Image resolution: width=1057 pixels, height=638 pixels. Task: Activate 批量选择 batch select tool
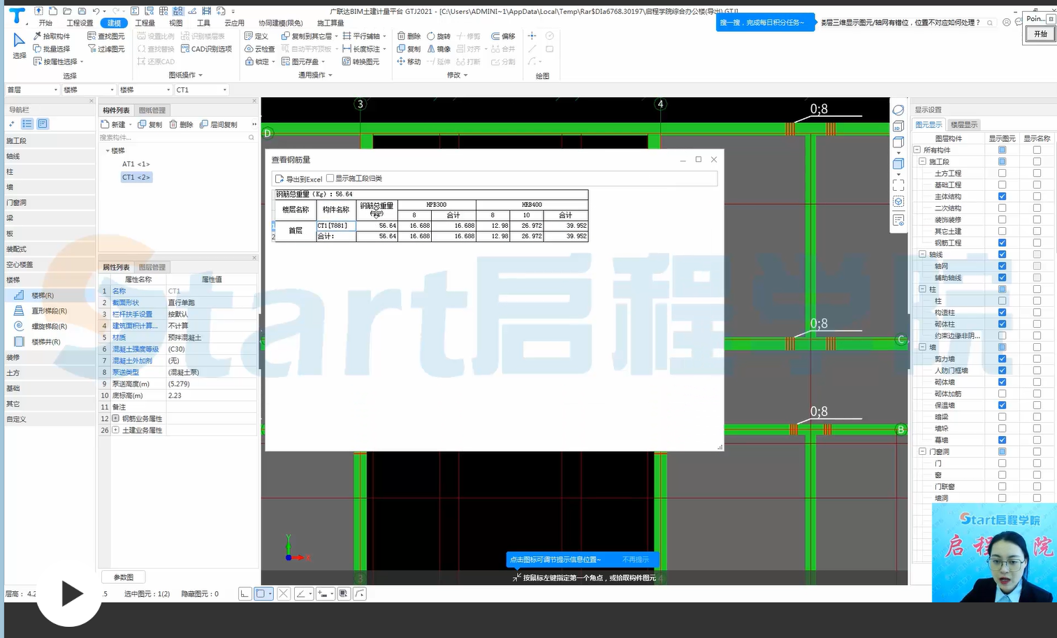click(x=51, y=49)
